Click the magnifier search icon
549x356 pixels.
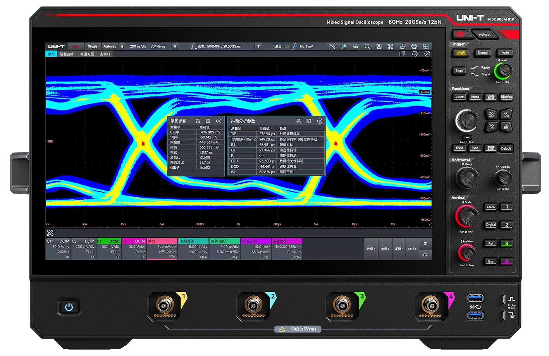pyautogui.click(x=367, y=46)
